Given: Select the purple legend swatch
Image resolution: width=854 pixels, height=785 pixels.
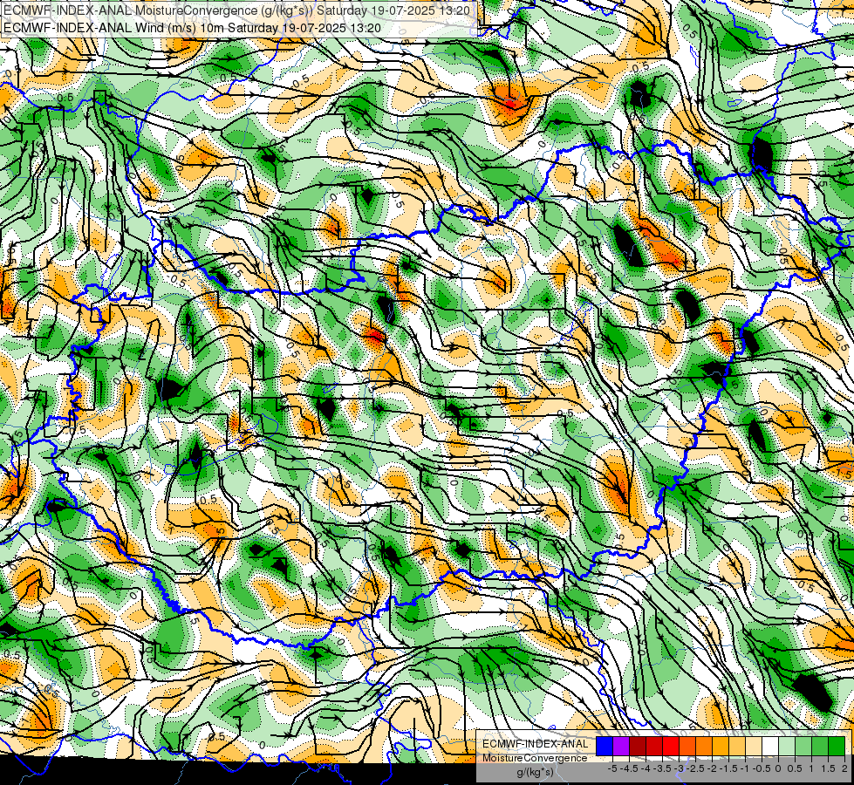Looking at the screenshot, I should (621, 747).
